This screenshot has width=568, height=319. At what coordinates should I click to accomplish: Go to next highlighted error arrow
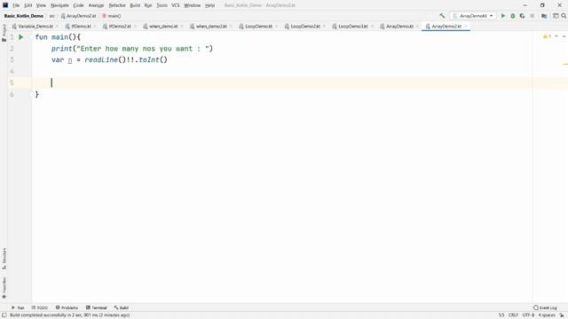pyautogui.click(x=564, y=36)
